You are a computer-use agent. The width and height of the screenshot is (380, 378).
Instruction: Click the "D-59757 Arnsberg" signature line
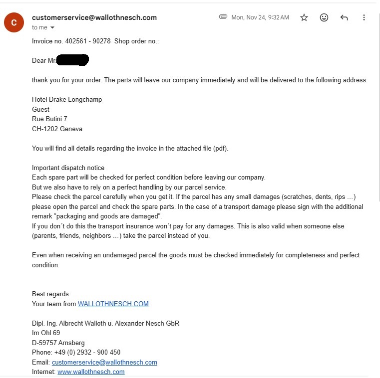point(58,343)
